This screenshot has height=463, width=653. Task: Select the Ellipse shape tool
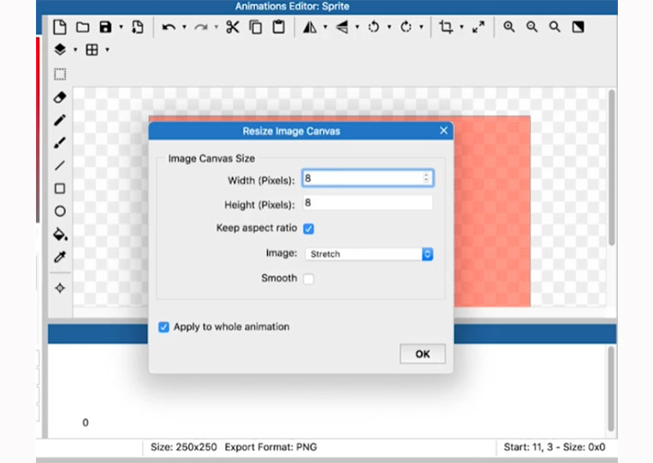coord(60,211)
